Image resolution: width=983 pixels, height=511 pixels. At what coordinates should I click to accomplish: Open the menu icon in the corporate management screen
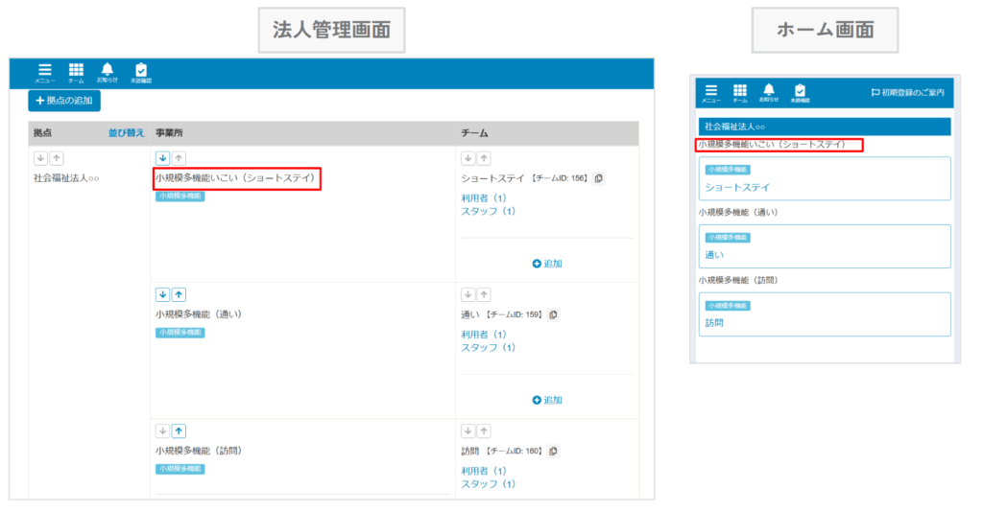(44, 73)
